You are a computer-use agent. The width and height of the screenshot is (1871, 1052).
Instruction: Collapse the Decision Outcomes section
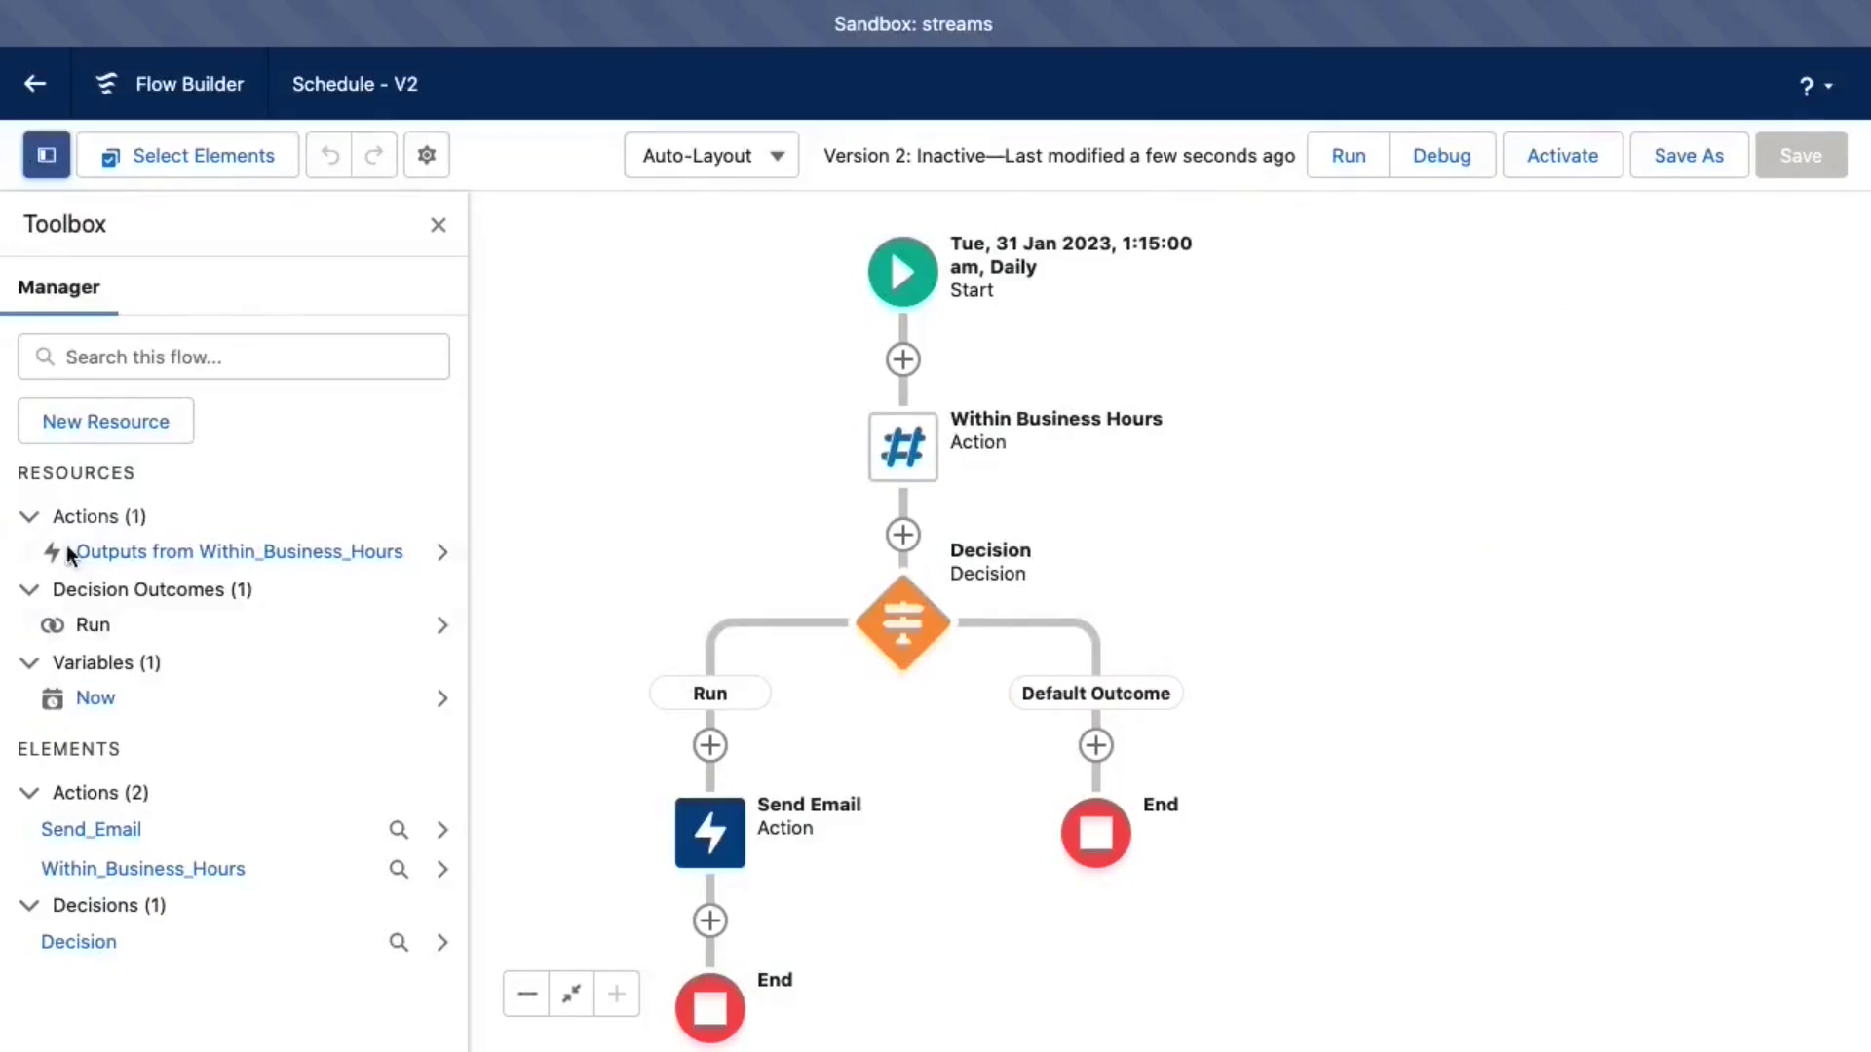point(29,590)
